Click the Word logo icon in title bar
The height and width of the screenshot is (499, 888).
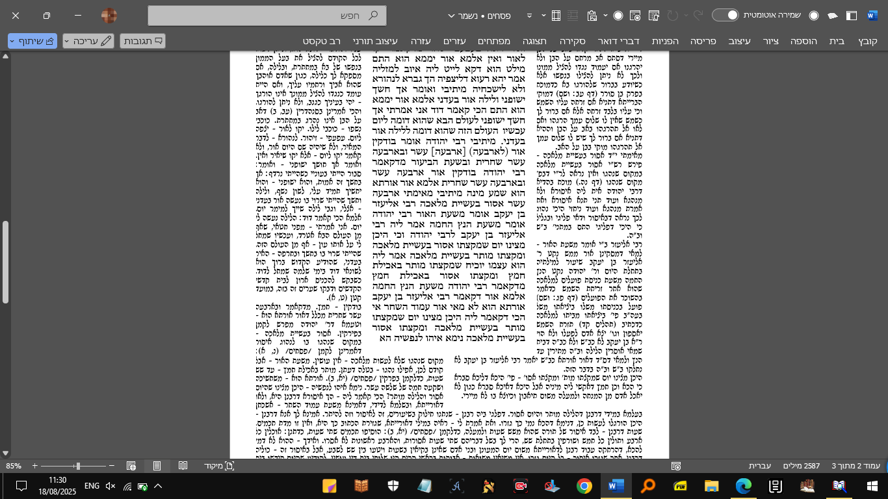872,15
